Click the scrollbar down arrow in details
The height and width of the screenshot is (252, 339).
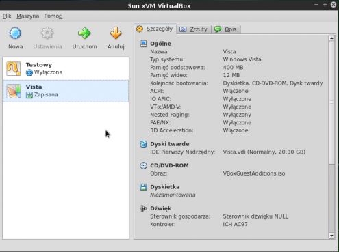(x=331, y=236)
